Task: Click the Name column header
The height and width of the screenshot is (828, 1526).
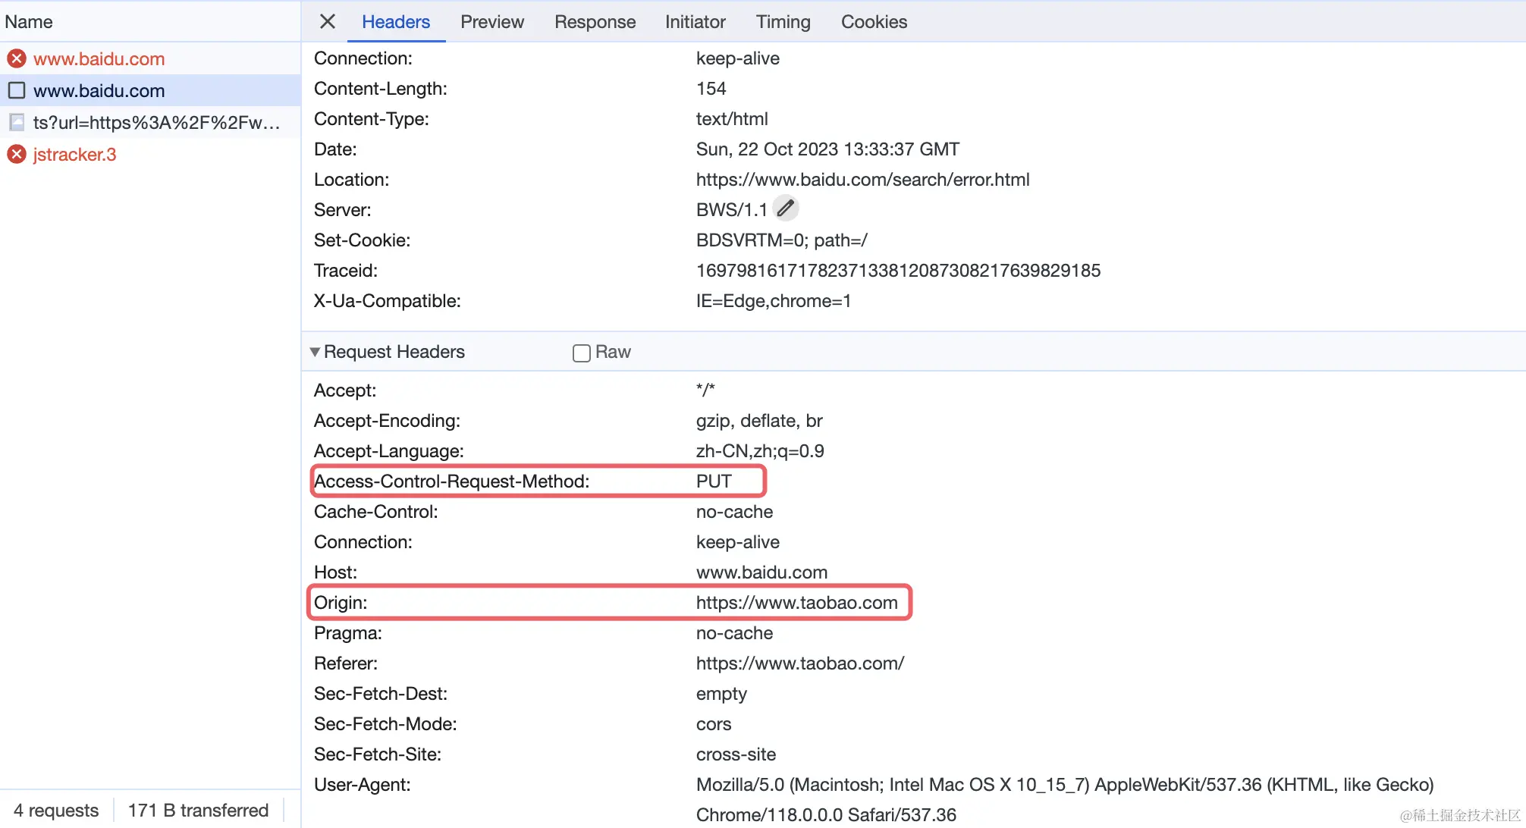Action: coord(29,21)
